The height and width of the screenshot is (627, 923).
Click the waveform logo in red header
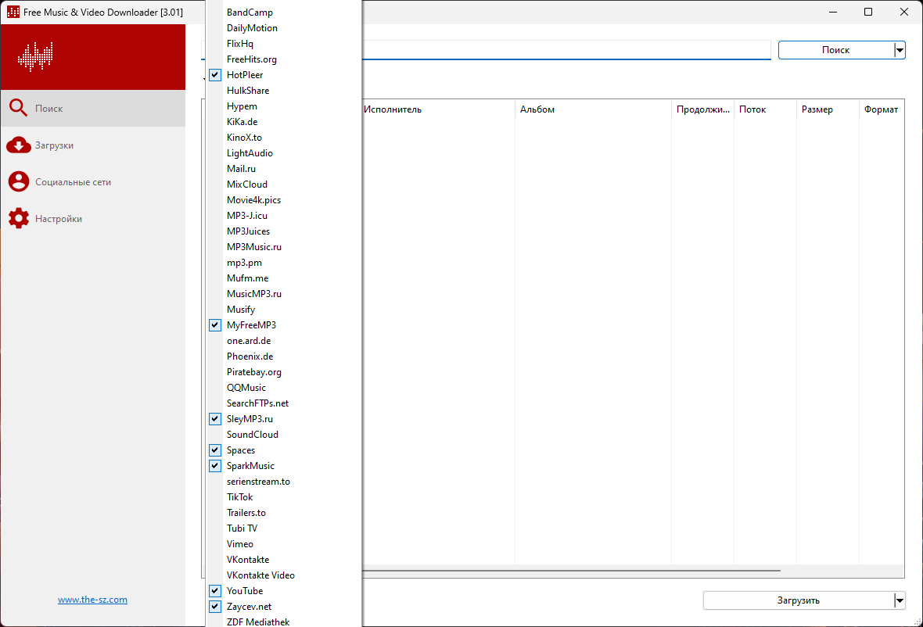[x=35, y=57]
